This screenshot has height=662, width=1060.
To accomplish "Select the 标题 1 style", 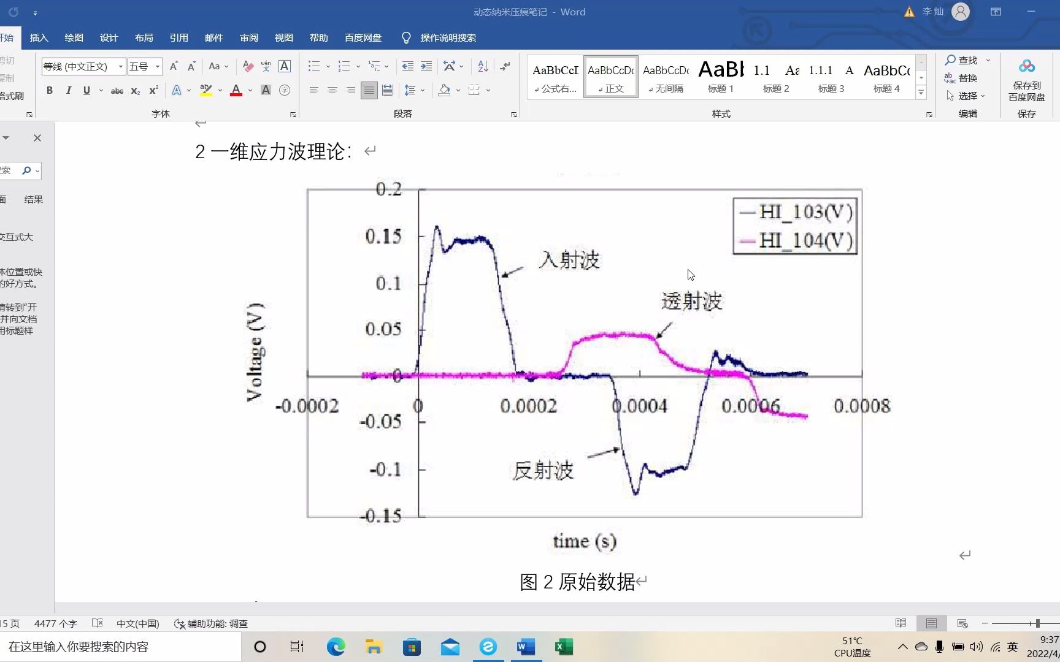I will click(x=721, y=76).
